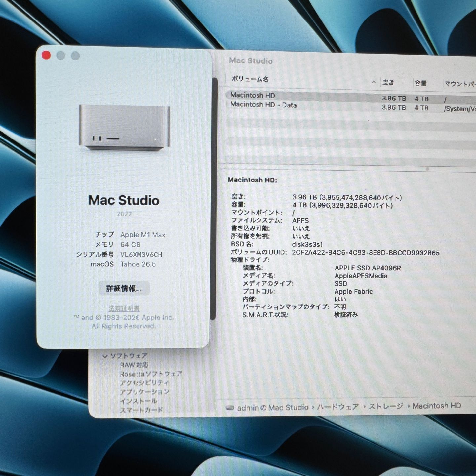Click the APFS file system value
Image resolution: width=476 pixels, height=476 pixels.
point(300,220)
